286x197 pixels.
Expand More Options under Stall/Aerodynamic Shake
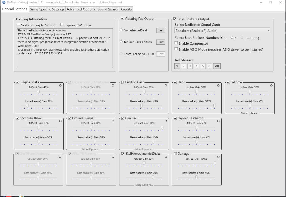[144, 185]
